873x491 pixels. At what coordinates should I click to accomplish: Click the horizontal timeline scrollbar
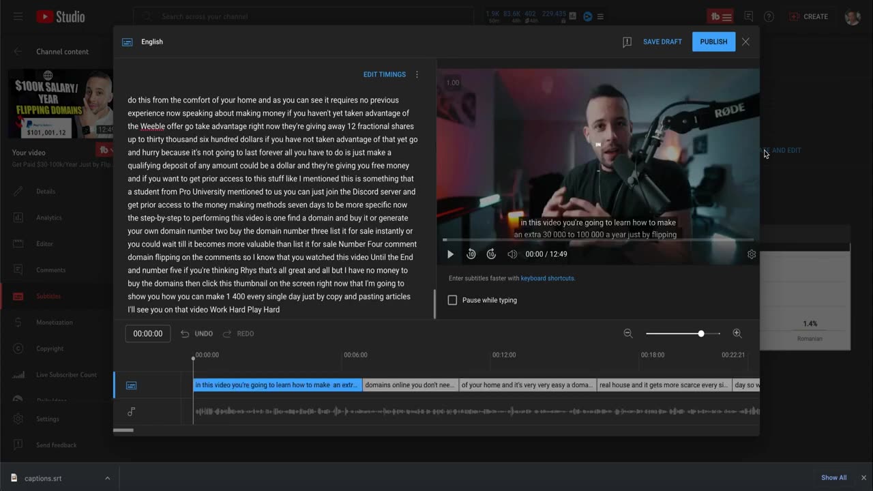(x=123, y=430)
